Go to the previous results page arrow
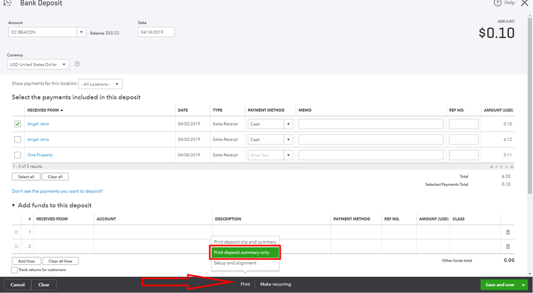 tap(496, 167)
